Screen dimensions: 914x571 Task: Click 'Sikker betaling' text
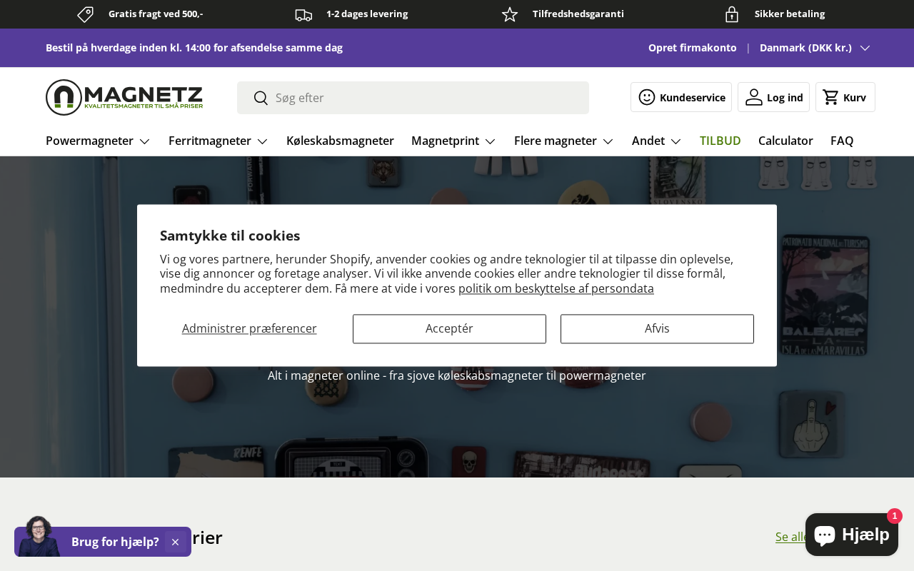point(790,14)
